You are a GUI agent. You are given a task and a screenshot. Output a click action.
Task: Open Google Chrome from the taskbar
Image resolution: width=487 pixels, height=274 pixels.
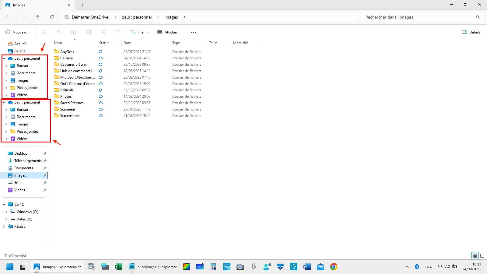(334, 267)
